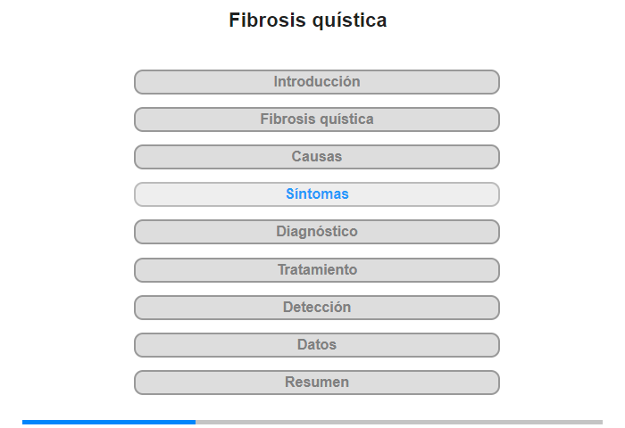Click the Fibrosis quística page heading
The image size is (625, 428).
tap(308, 21)
